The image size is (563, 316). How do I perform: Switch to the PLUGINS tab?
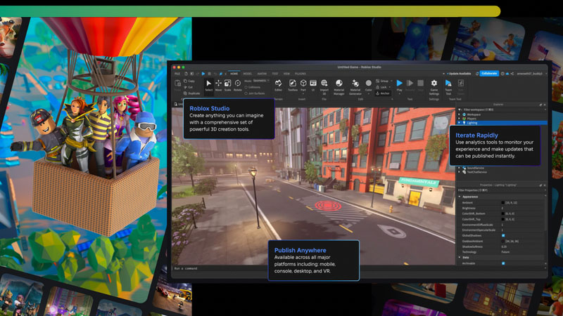click(301, 74)
